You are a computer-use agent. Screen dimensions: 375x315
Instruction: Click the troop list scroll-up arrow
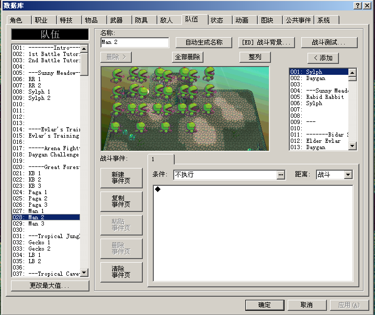coord(84,49)
